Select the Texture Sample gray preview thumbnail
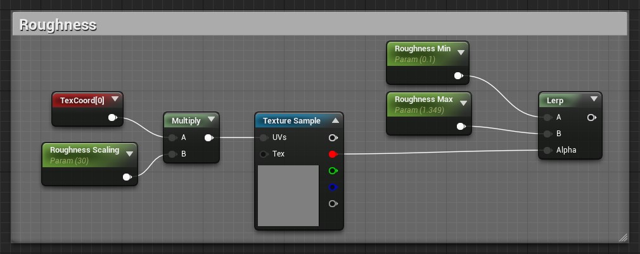 tap(288, 195)
